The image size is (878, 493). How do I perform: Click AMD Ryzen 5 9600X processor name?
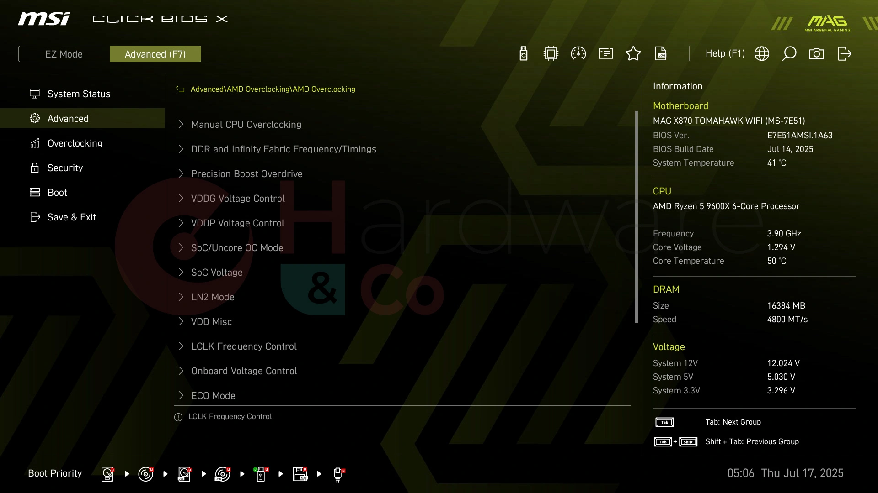pyautogui.click(x=726, y=206)
